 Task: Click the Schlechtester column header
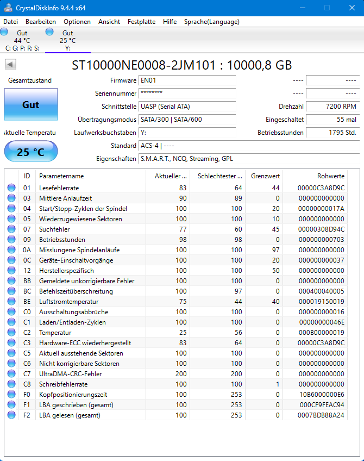click(x=218, y=176)
